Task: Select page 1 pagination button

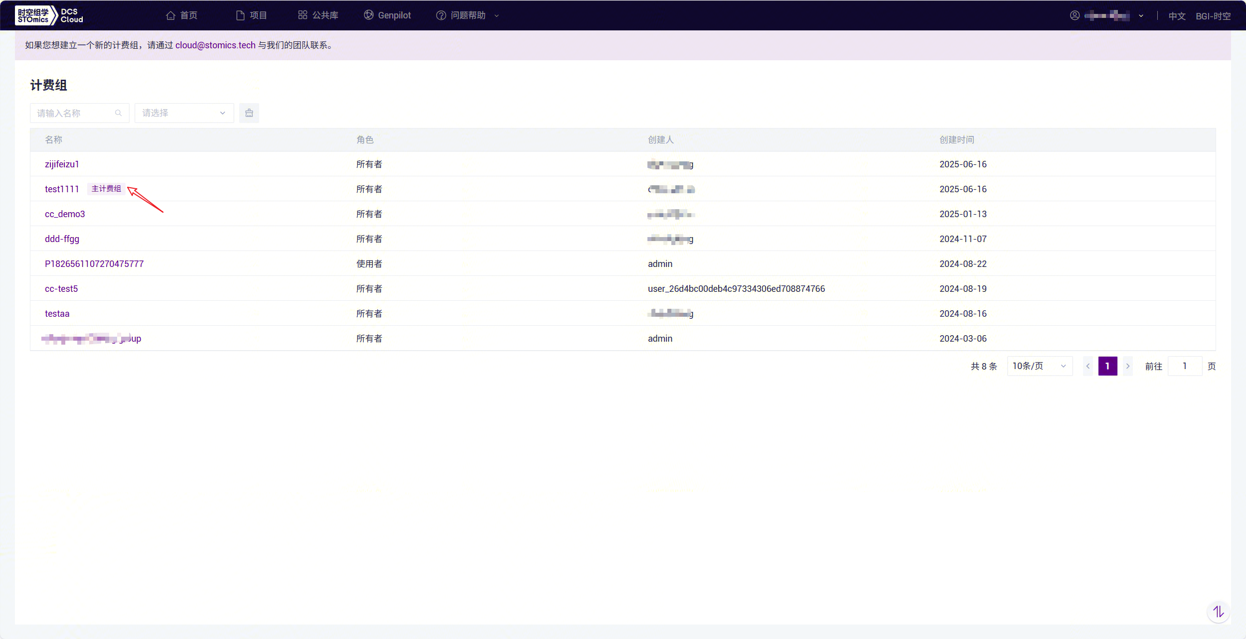Action: (x=1107, y=366)
